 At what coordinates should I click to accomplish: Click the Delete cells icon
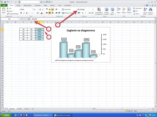coord(124,10)
